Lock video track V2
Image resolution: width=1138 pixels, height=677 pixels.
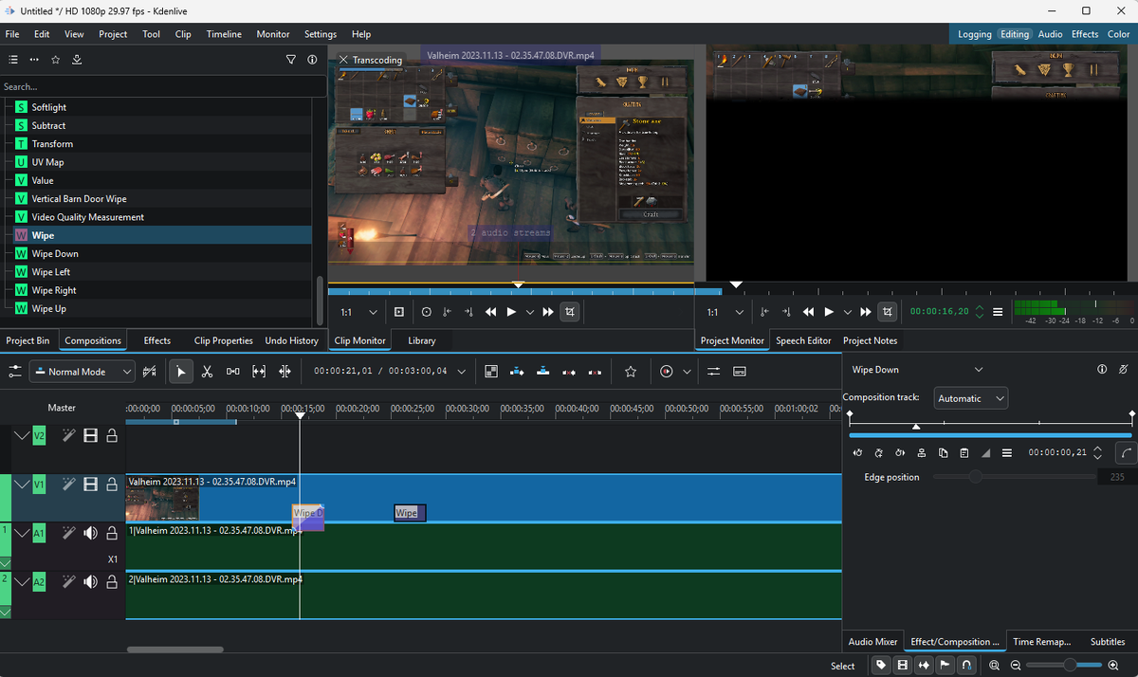pos(112,435)
